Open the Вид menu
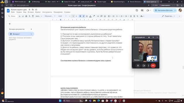 pos(25,12)
